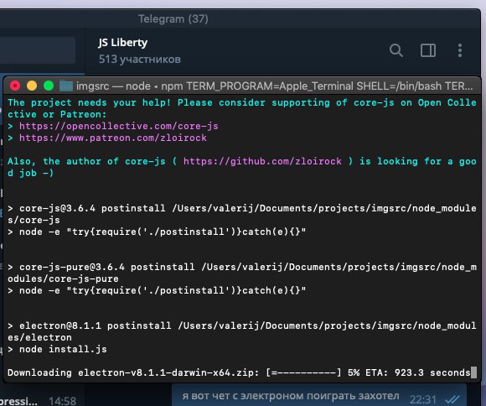Open search in JS Liberty chat
This screenshot has height=406, width=486.
396,50
